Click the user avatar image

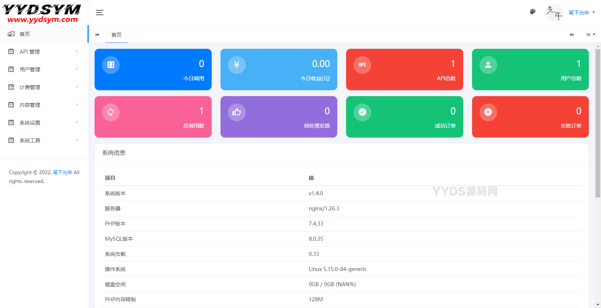pos(554,13)
